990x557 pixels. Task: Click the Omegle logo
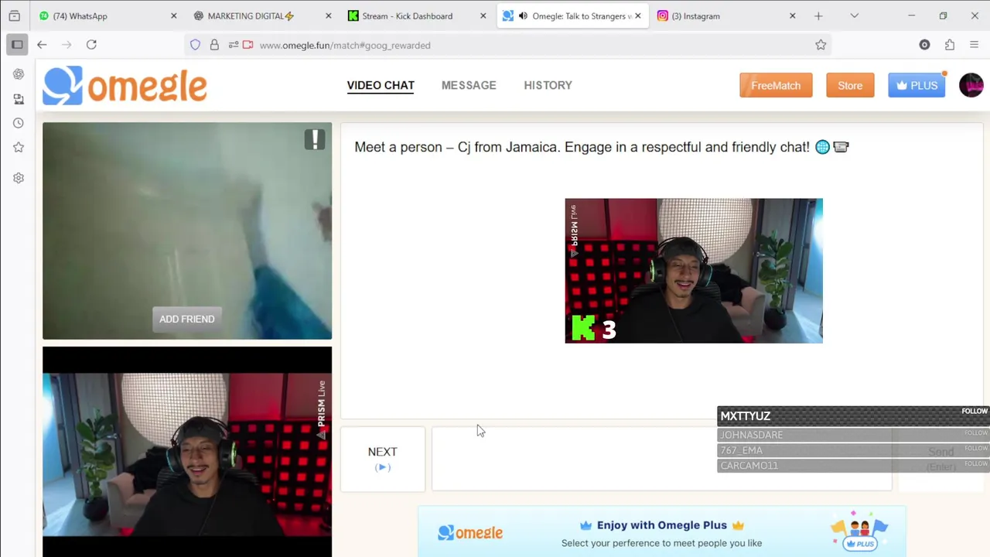[x=125, y=85]
